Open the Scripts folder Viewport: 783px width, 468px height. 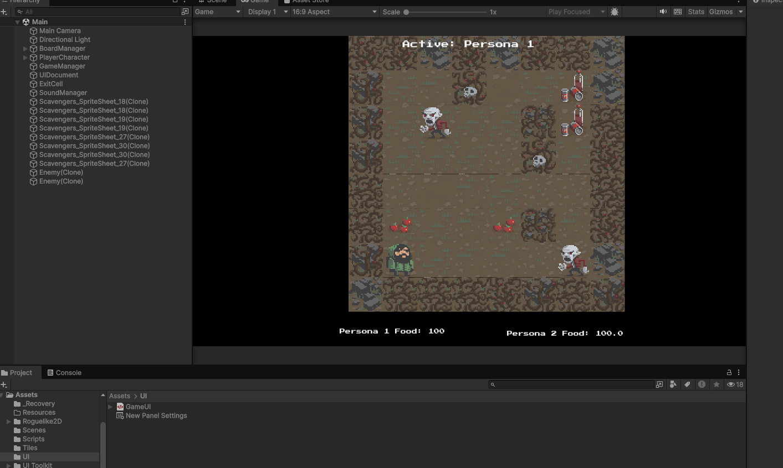click(33, 439)
